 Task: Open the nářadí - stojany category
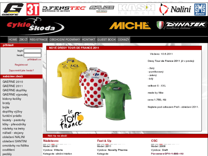[x=13, y=133]
